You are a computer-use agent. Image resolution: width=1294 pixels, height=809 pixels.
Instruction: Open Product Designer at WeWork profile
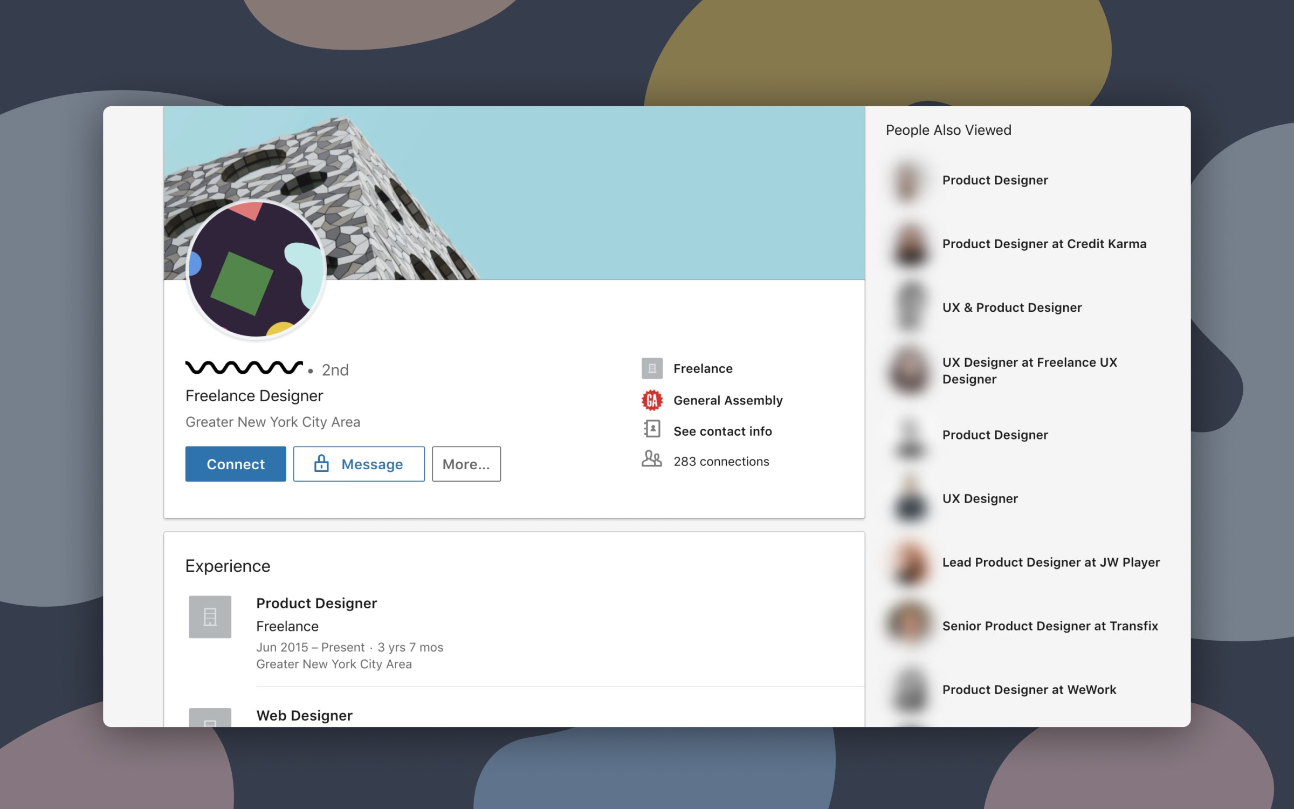coord(1028,690)
